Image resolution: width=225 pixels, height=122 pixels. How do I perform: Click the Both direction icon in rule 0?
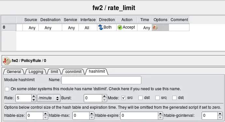(100, 27)
